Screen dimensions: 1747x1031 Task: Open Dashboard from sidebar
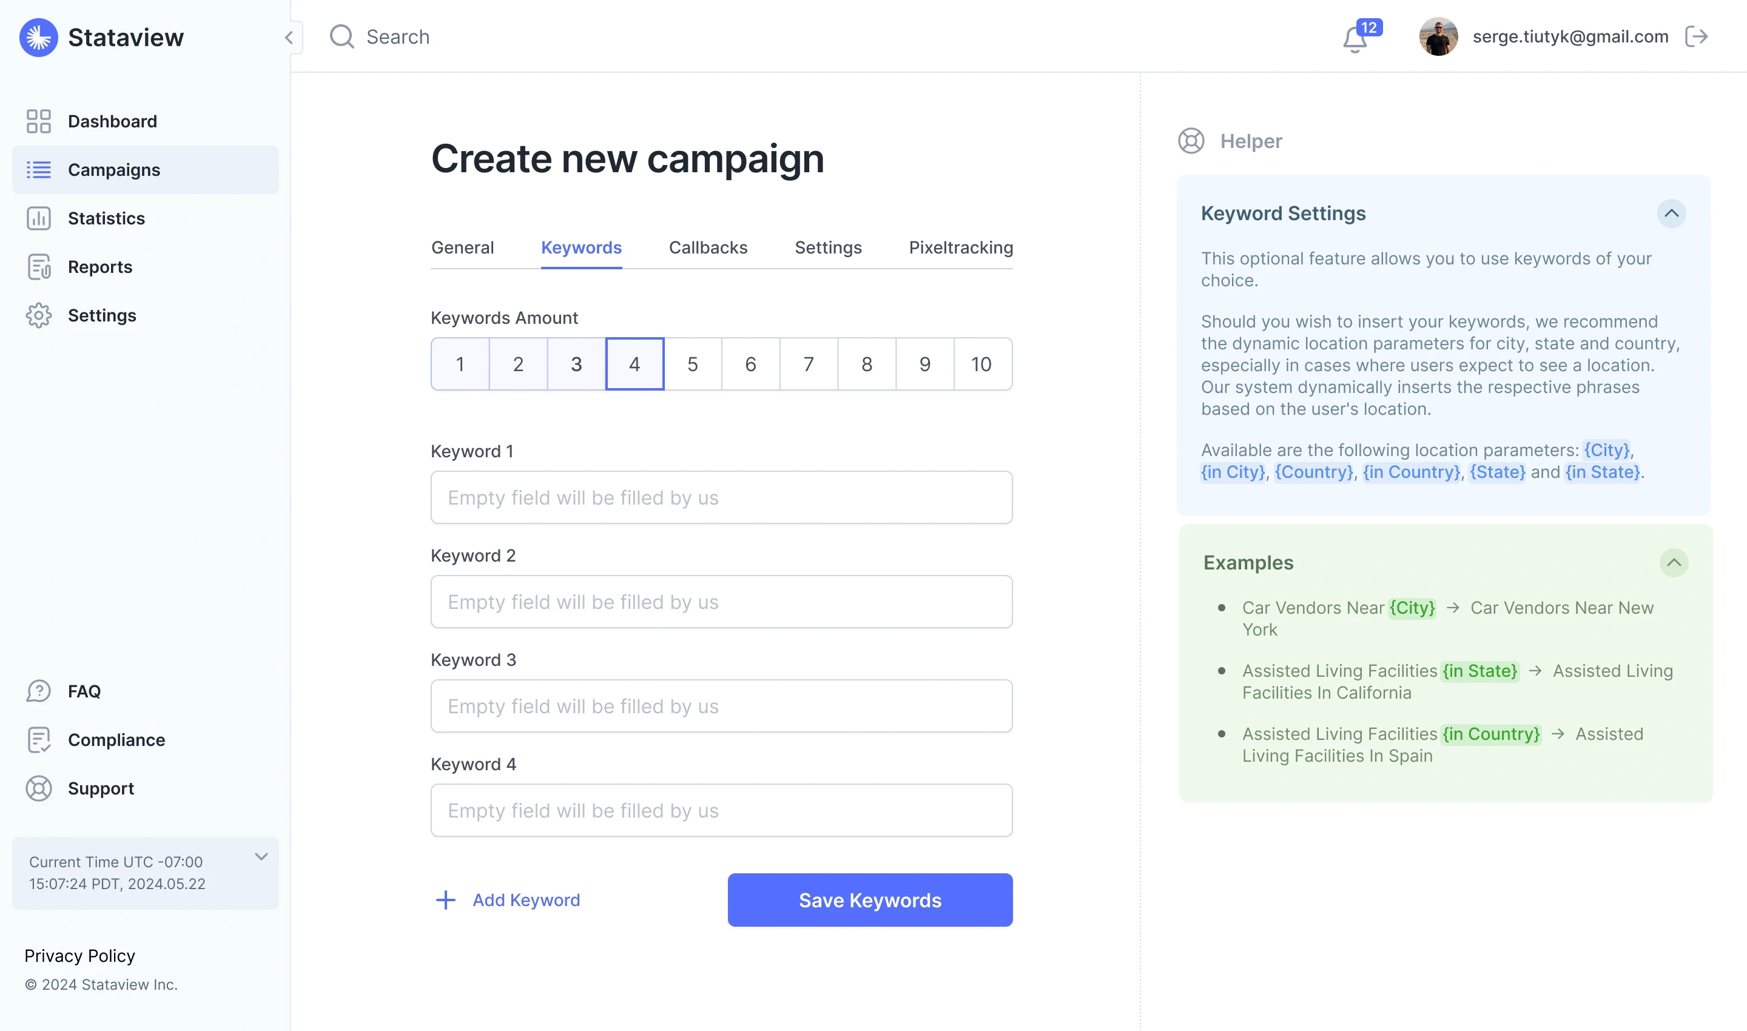[x=112, y=121]
